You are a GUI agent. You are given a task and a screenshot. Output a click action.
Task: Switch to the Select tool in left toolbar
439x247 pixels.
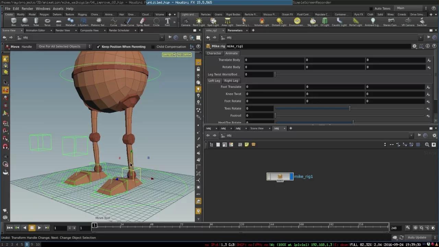tap(5, 82)
